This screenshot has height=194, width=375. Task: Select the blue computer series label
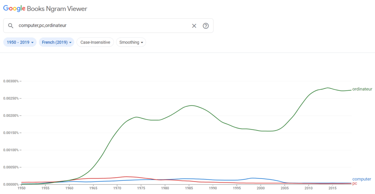pyautogui.click(x=361, y=179)
